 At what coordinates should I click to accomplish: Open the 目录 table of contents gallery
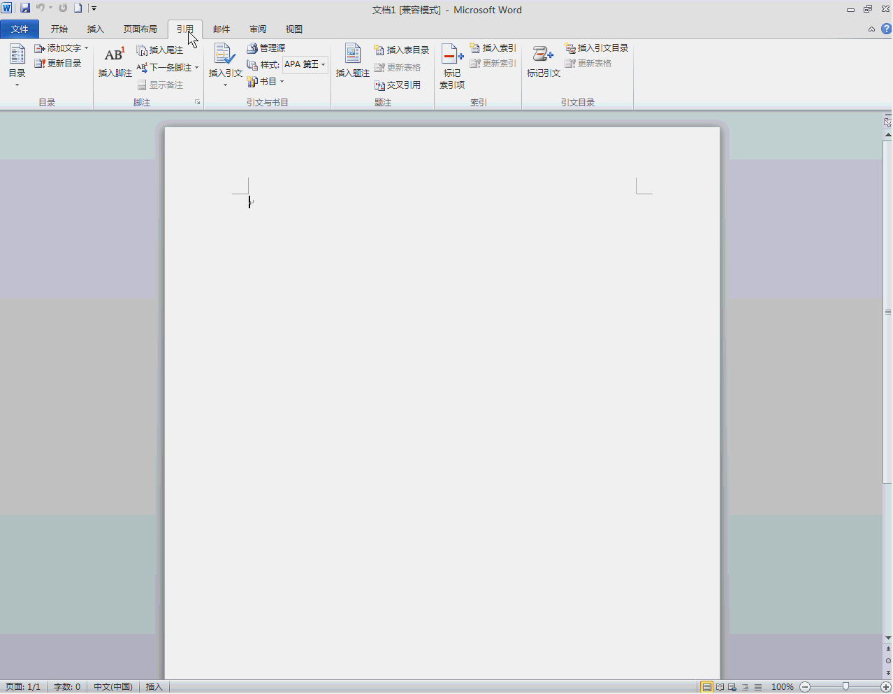point(17,64)
